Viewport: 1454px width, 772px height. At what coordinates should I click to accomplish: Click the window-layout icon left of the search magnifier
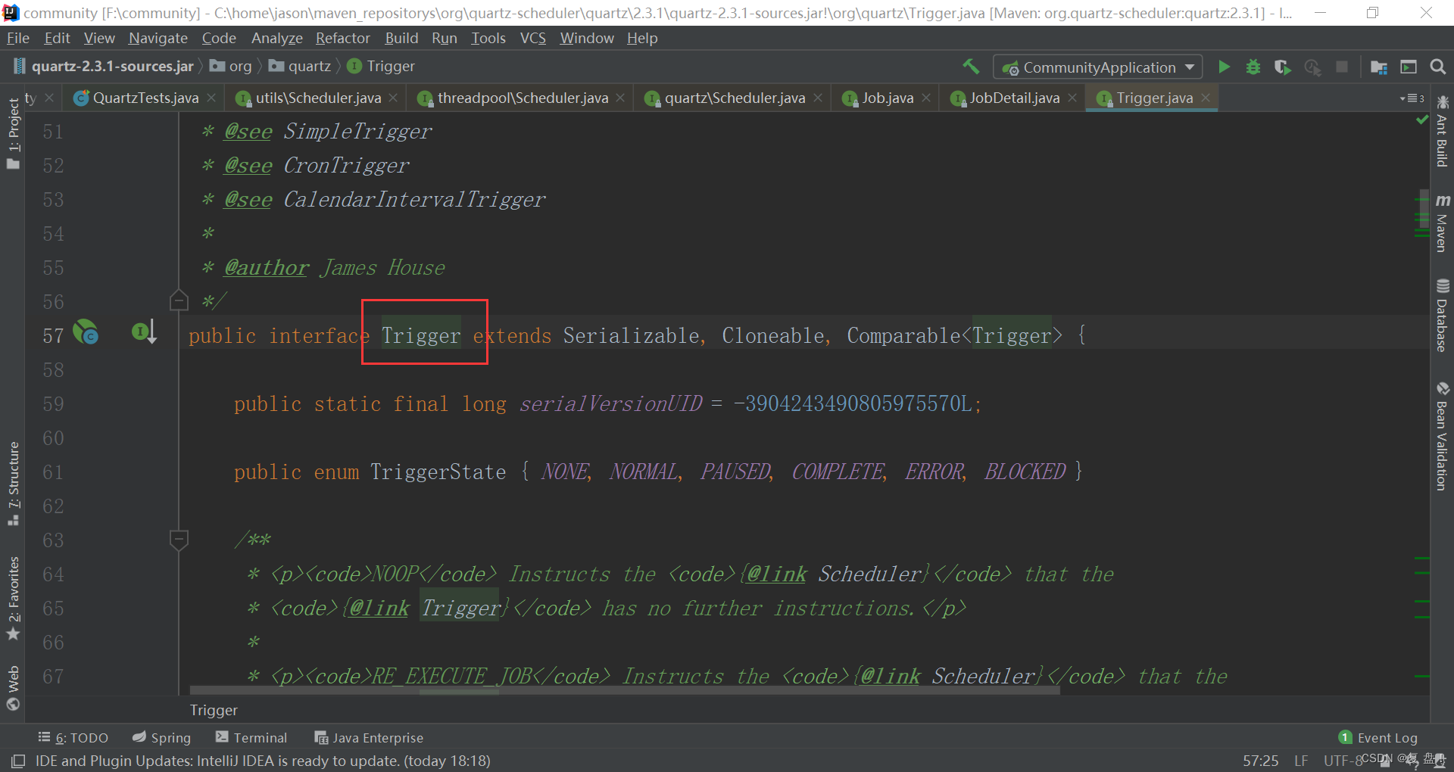coord(1409,67)
